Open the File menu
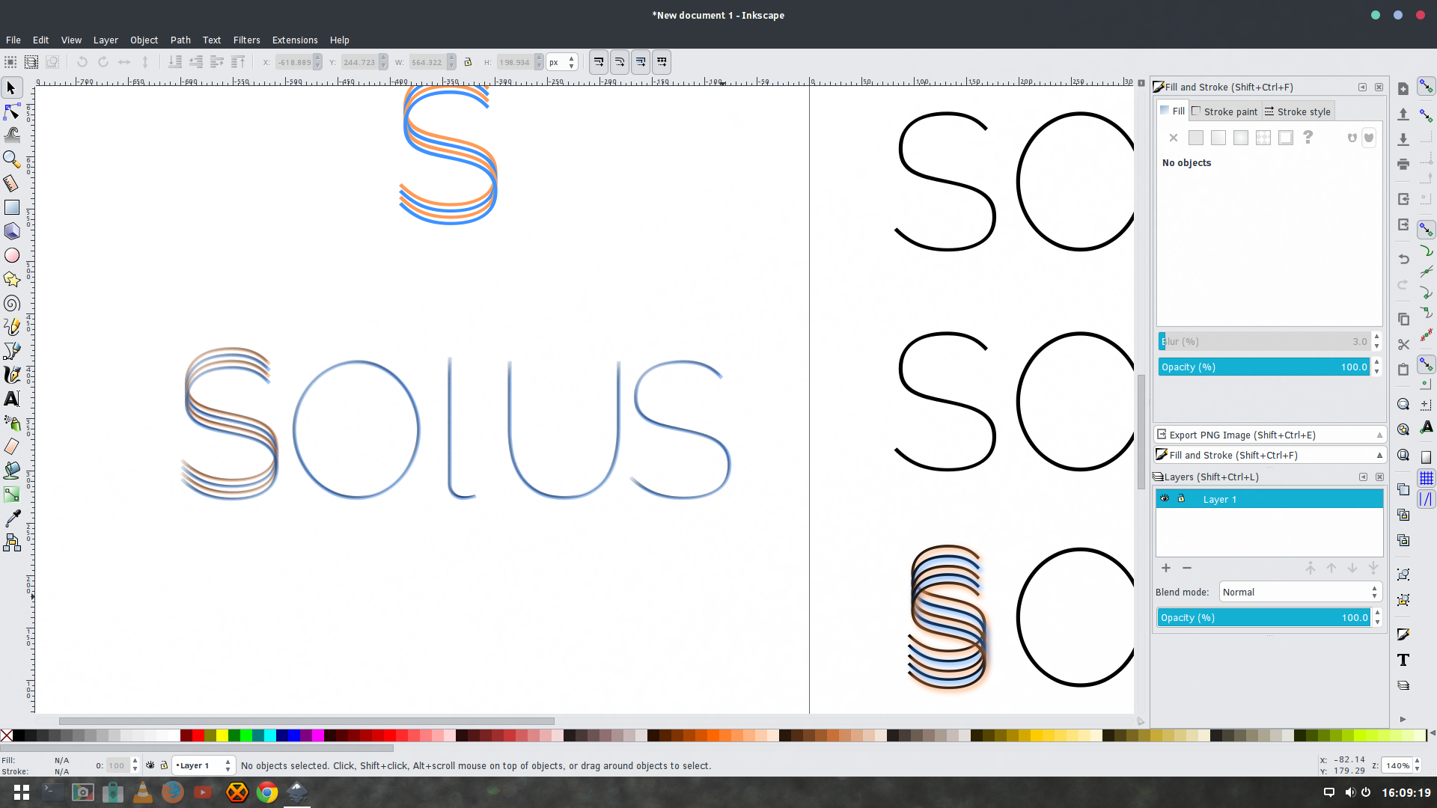This screenshot has width=1437, height=808. tap(13, 40)
